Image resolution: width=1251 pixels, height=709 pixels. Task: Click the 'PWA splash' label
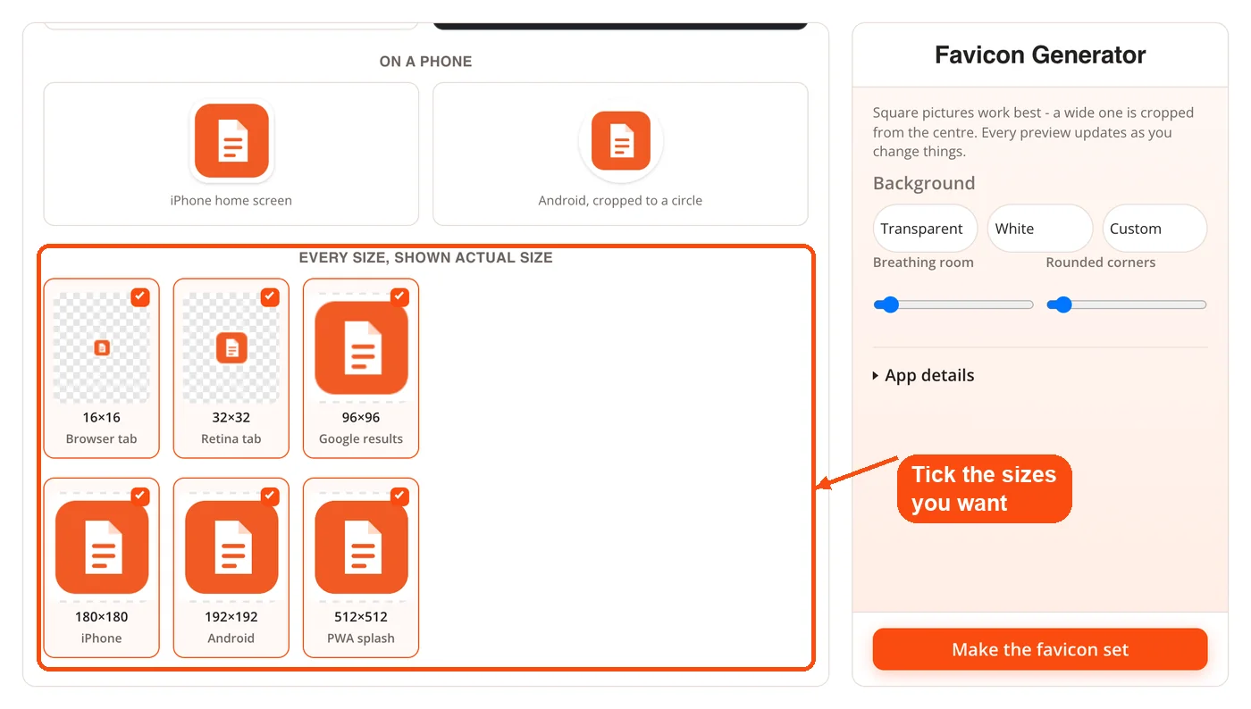(x=361, y=638)
